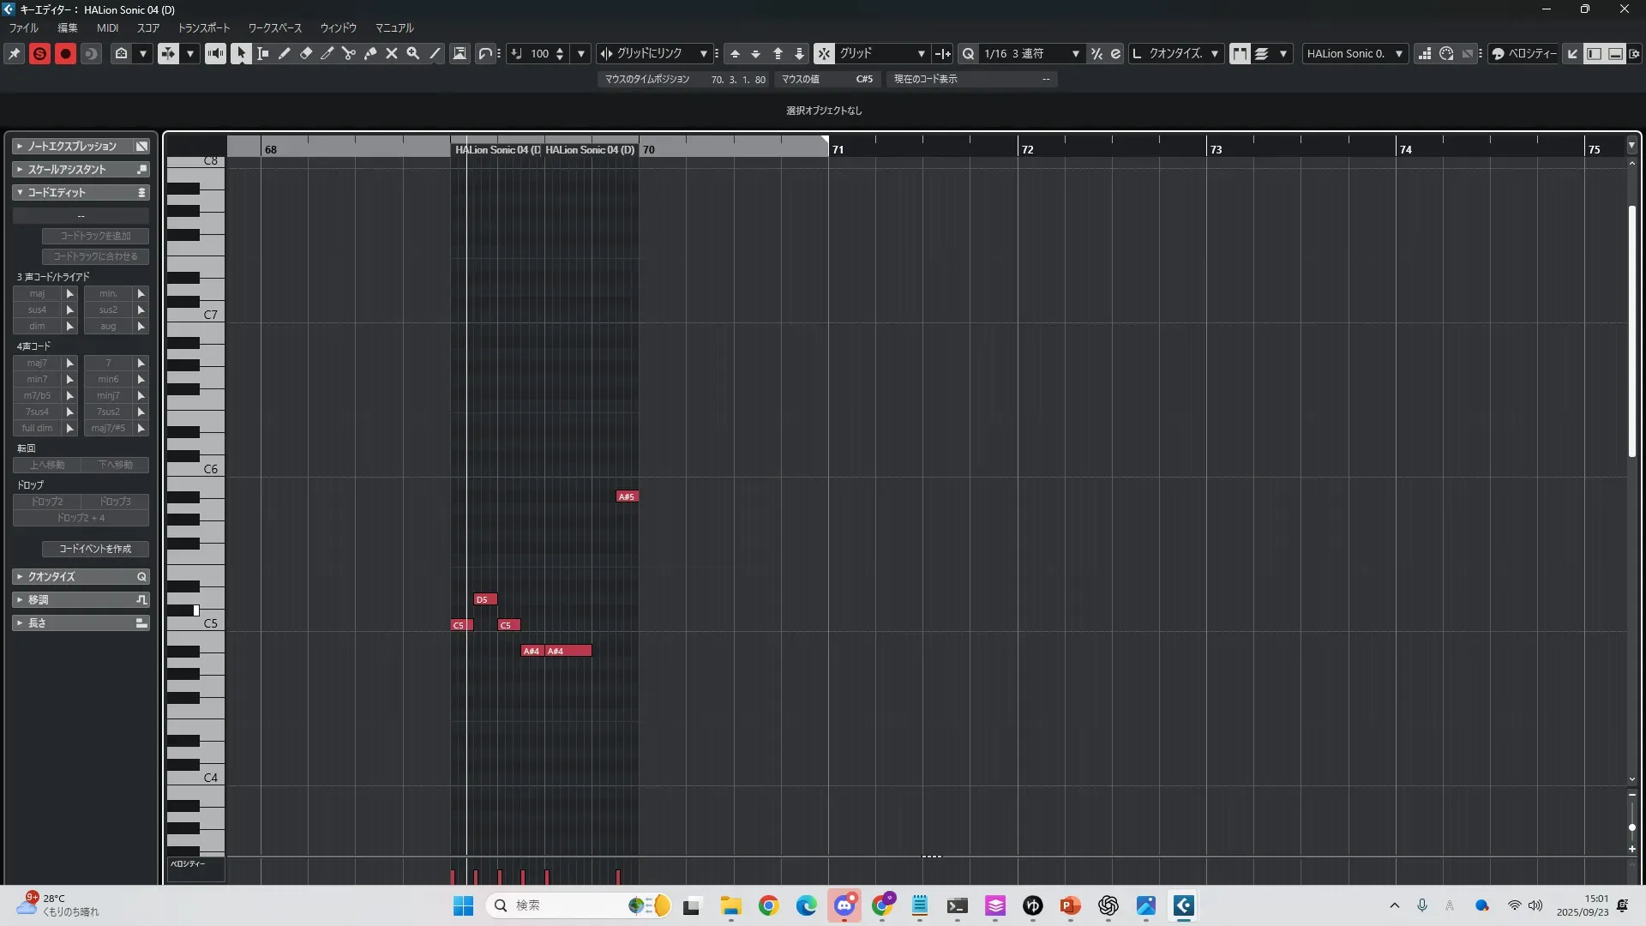This screenshot has height=926, width=1646.
Task: Click the vertical zoom slider handle
Action: click(x=1631, y=827)
